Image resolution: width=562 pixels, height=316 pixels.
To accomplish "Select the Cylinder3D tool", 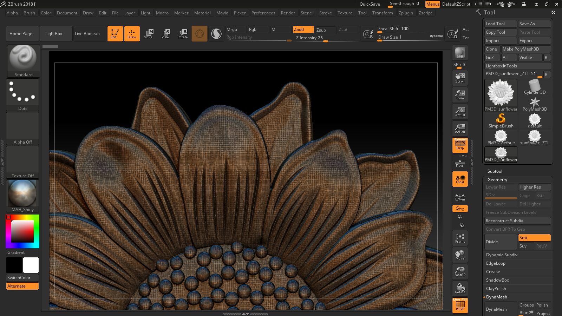I will click(535, 87).
